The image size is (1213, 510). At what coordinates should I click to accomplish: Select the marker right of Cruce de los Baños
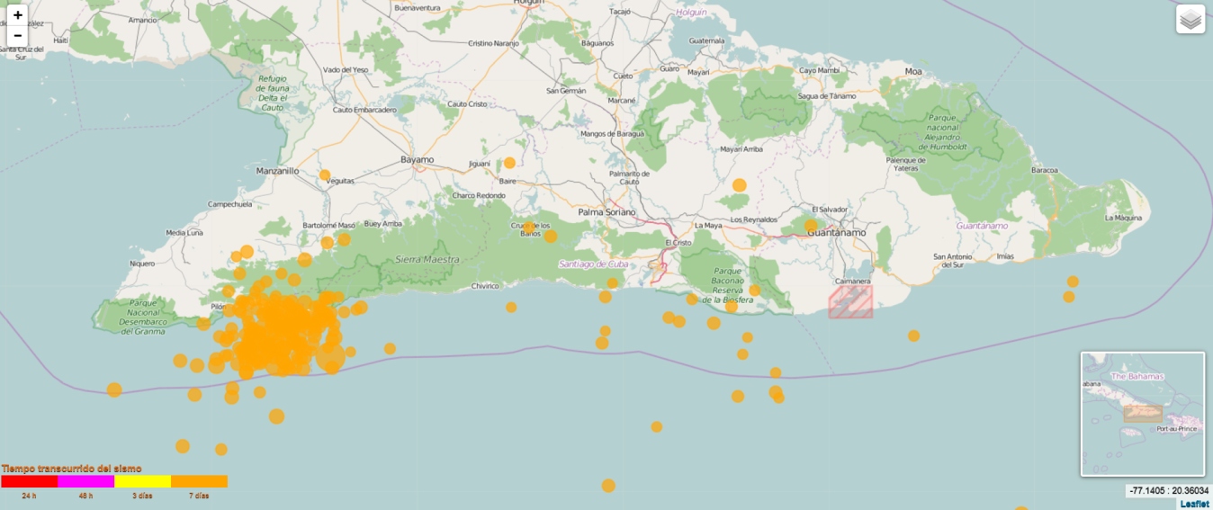[551, 236]
